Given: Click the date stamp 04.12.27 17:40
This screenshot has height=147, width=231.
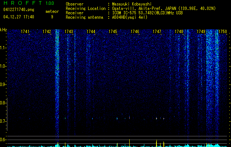Looking at the screenshot, I should [x=19, y=17].
